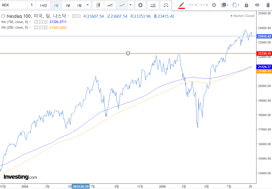
Task: Click the NDX symbol search field
Action: (14, 5)
